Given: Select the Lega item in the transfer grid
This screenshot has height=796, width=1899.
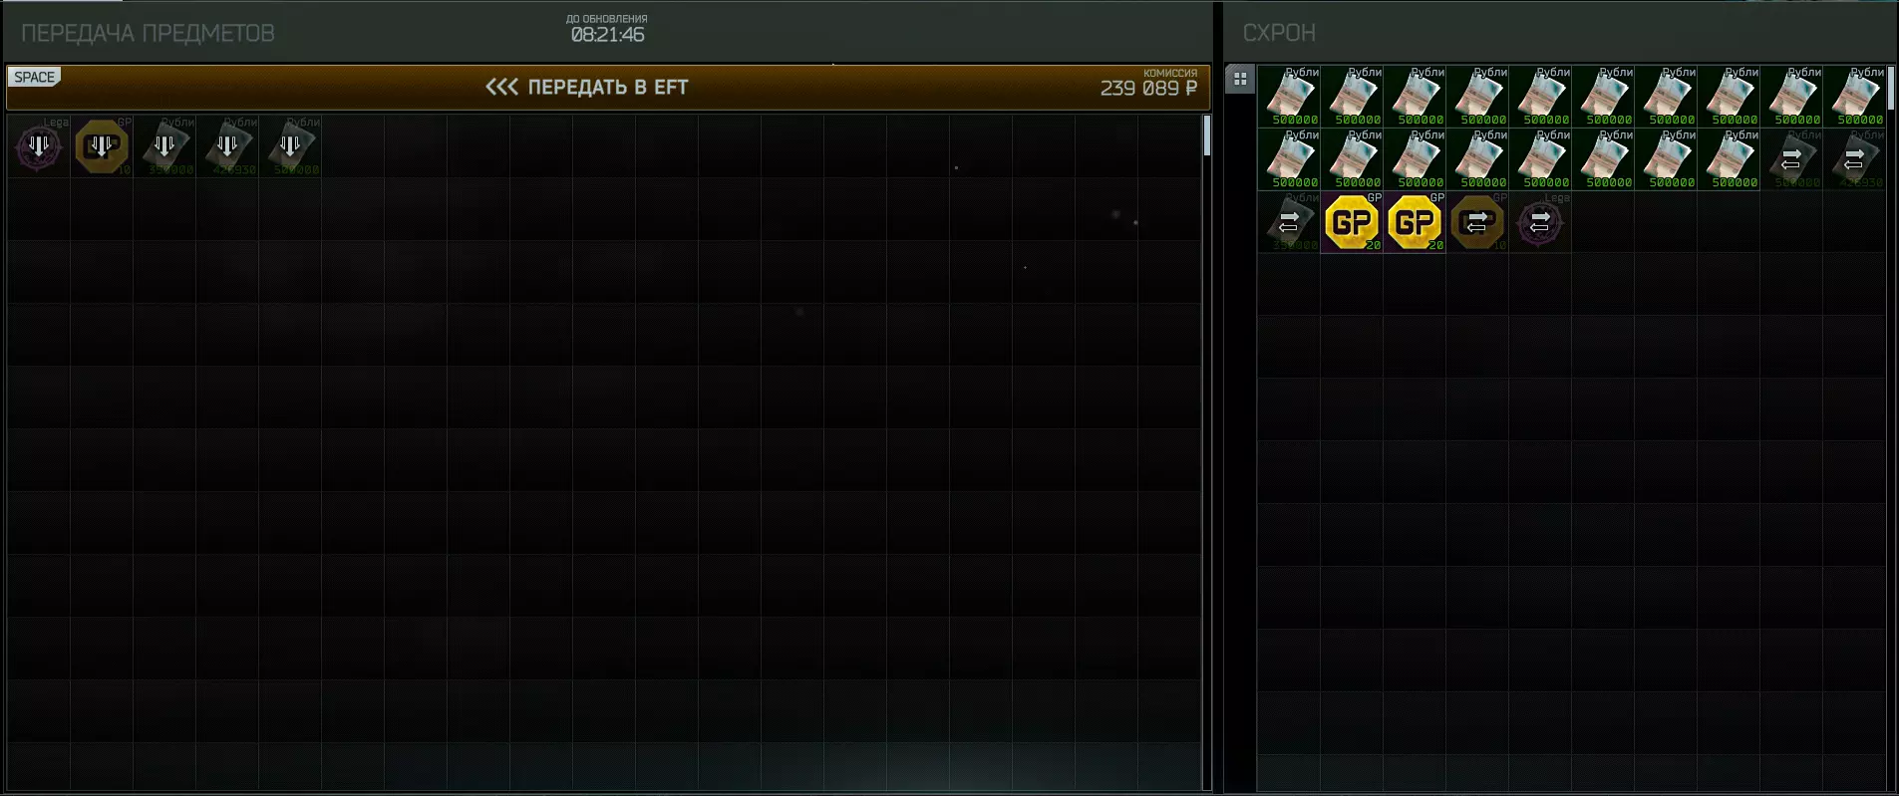Looking at the screenshot, I should 39,146.
